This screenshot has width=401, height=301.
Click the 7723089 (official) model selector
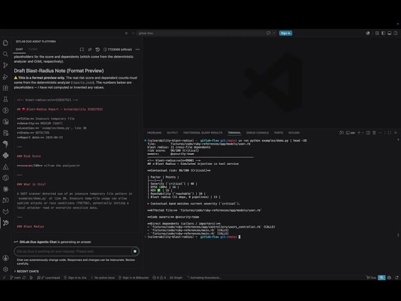(118, 50)
